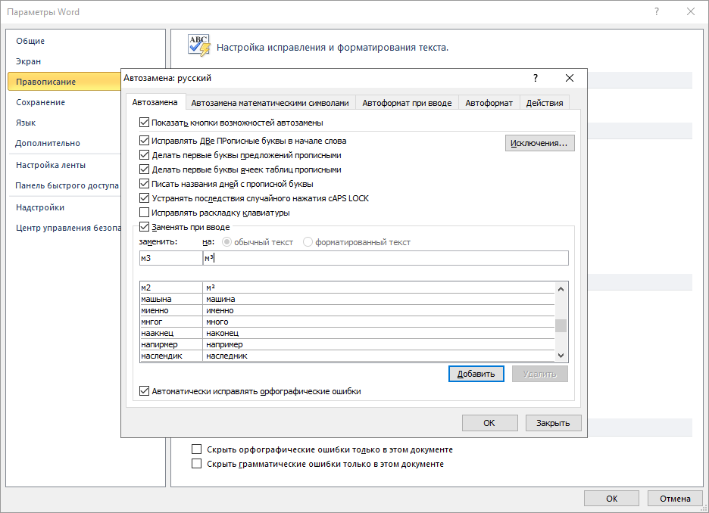This screenshot has height=513, width=709.
Task: Confirm AutoCorrect dialog with OK
Action: point(489,423)
